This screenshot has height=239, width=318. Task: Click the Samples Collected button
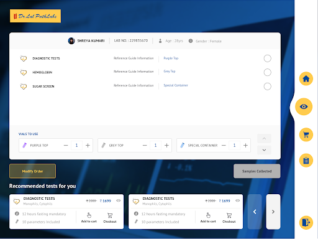pos(257,171)
